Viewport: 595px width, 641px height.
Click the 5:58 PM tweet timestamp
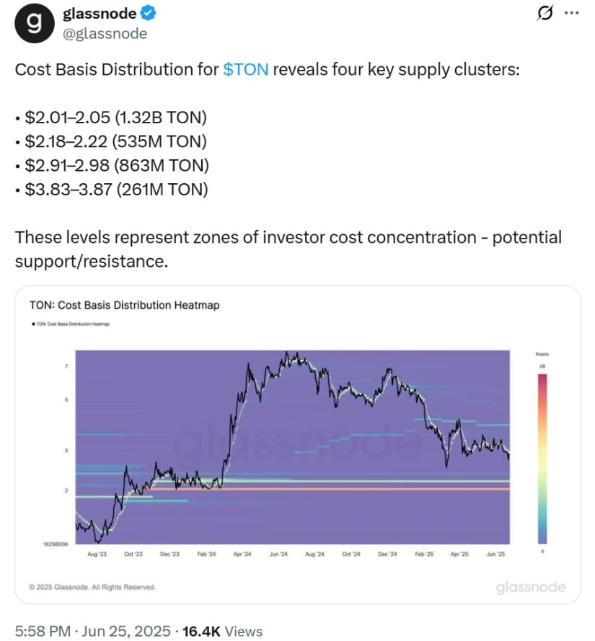coord(45,631)
